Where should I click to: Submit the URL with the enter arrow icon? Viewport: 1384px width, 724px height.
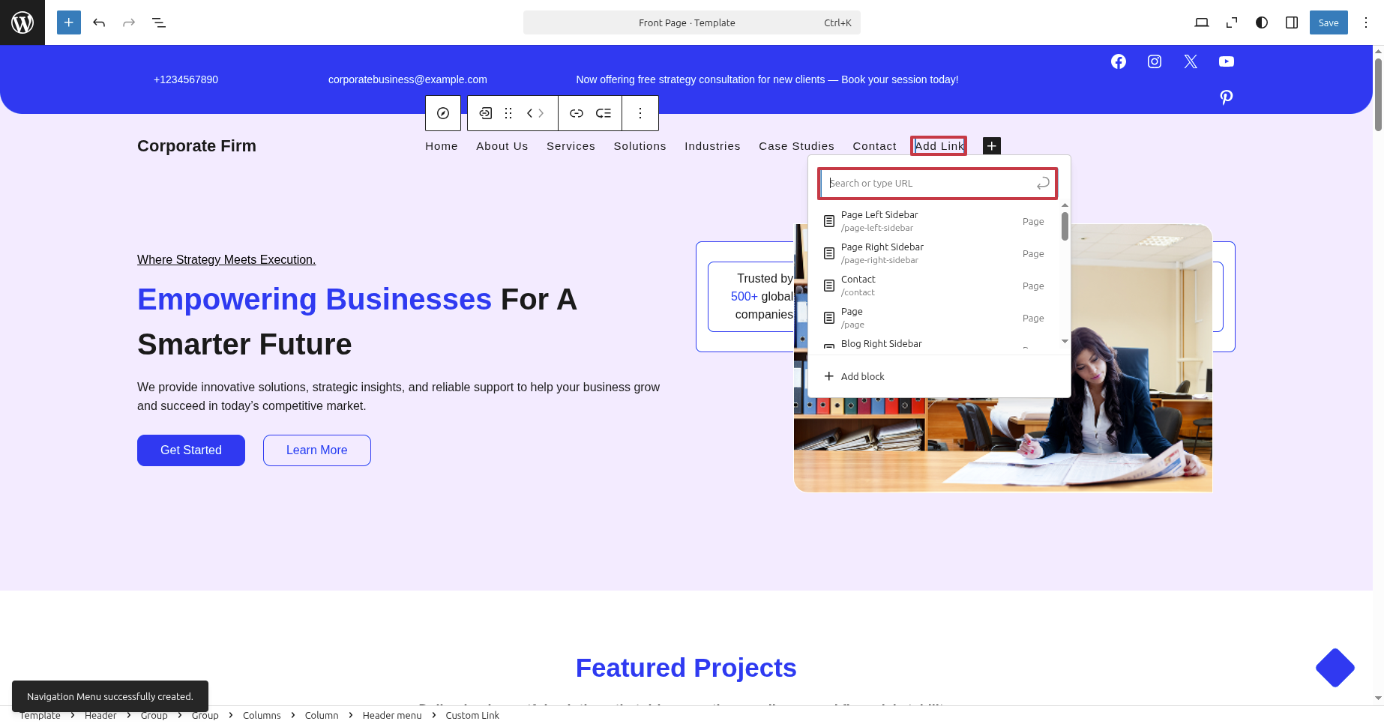(1043, 184)
